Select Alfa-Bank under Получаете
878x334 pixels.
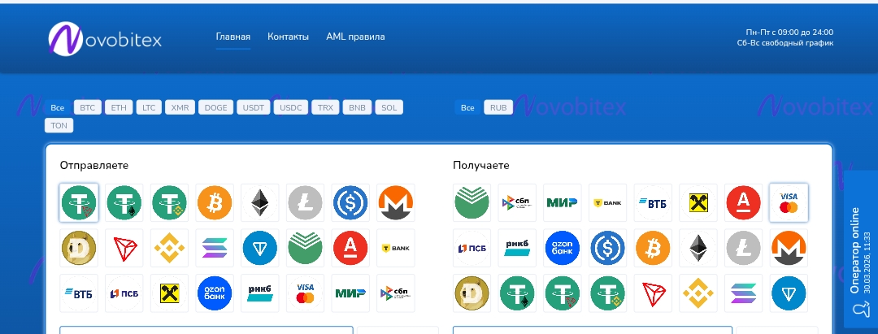pos(743,202)
